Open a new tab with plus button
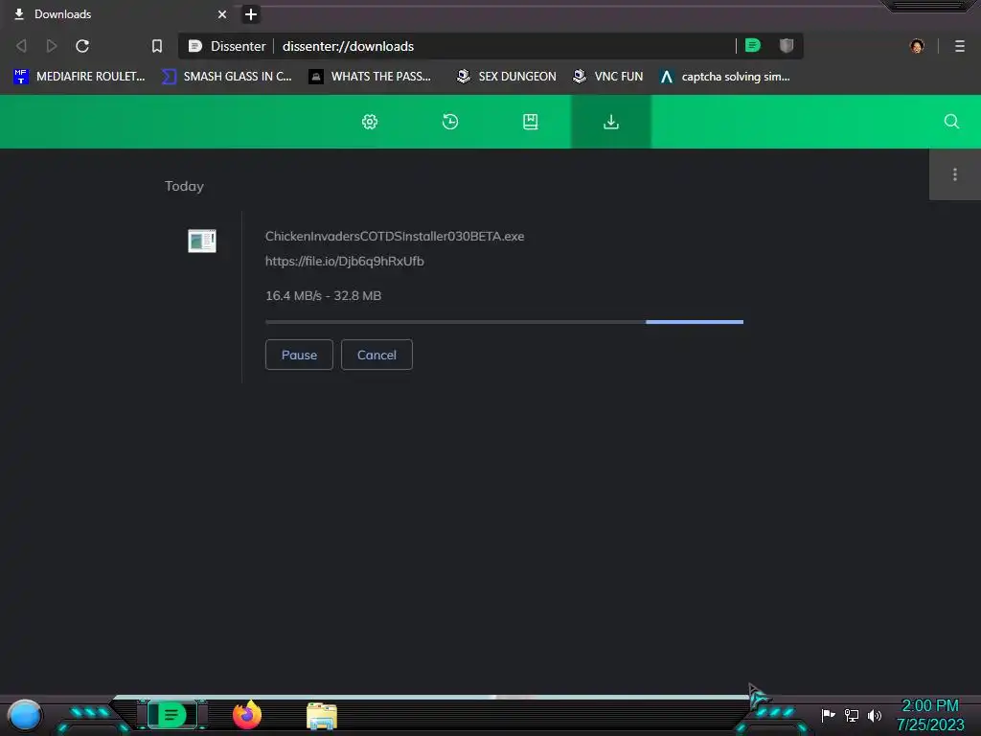 pos(251,13)
